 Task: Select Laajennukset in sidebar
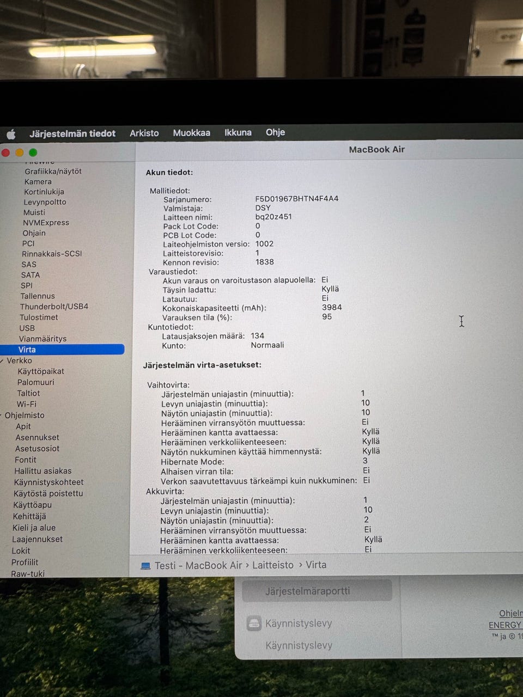[x=38, y=539]
